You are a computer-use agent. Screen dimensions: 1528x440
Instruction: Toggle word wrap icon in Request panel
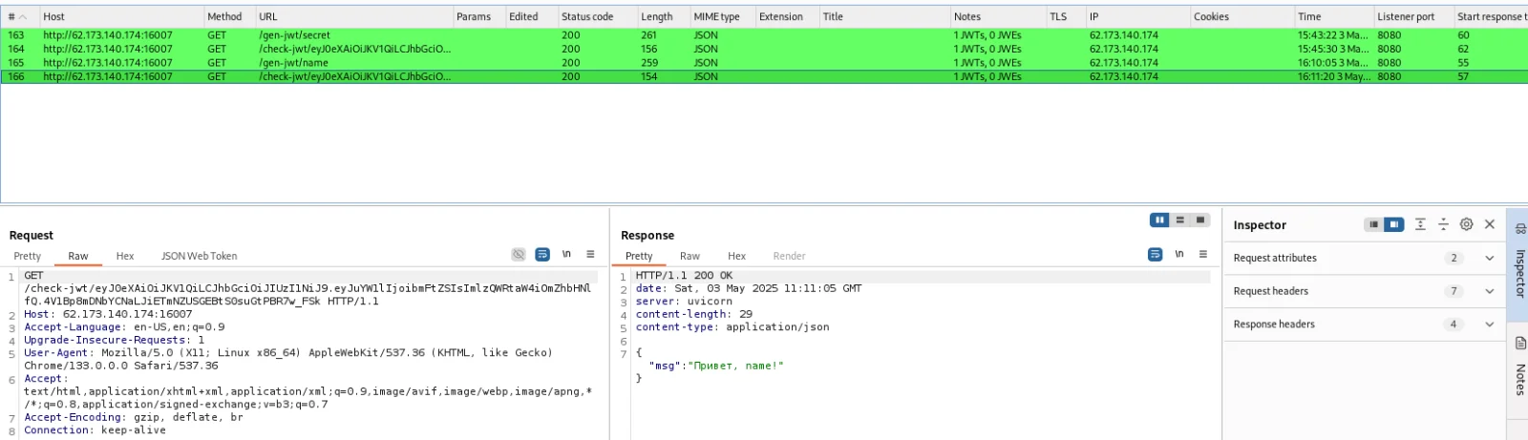point(542,255)
